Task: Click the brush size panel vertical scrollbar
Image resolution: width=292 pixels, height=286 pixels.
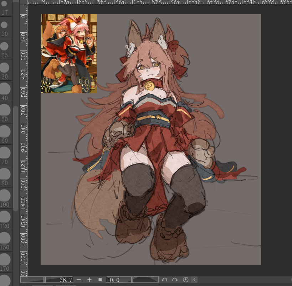Action: (16, 159)
